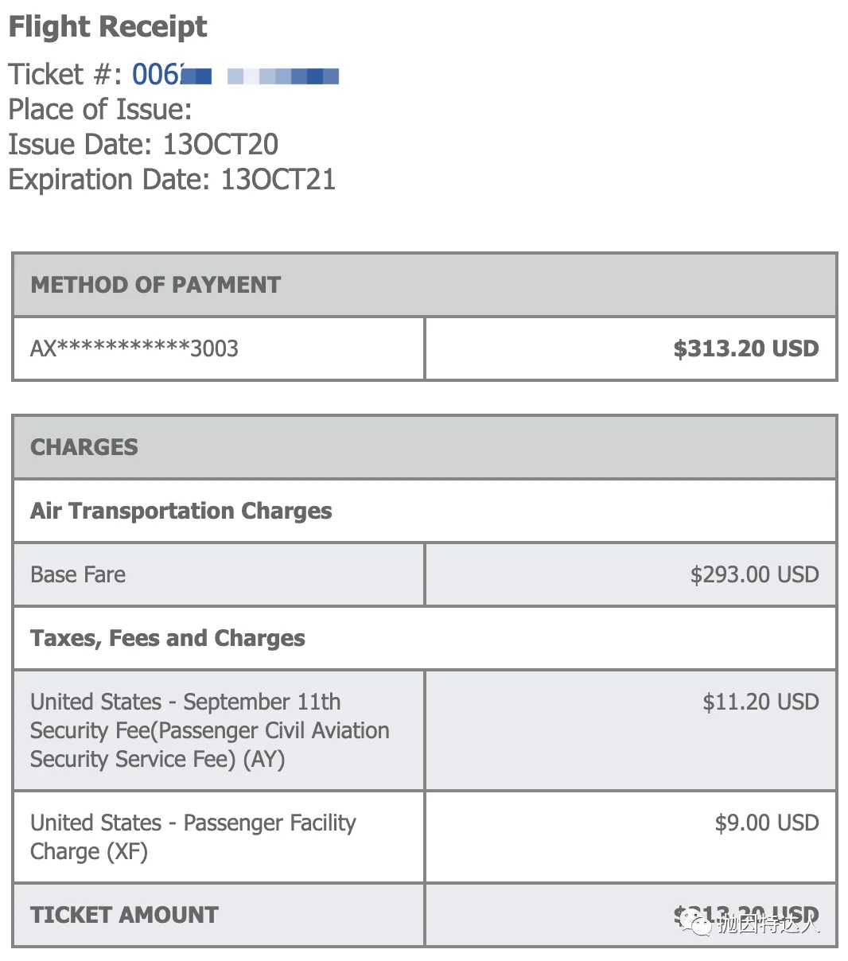Click the Passenger Facility Charge (XF) label
848x961 pixels.
[x=193, y=837]
